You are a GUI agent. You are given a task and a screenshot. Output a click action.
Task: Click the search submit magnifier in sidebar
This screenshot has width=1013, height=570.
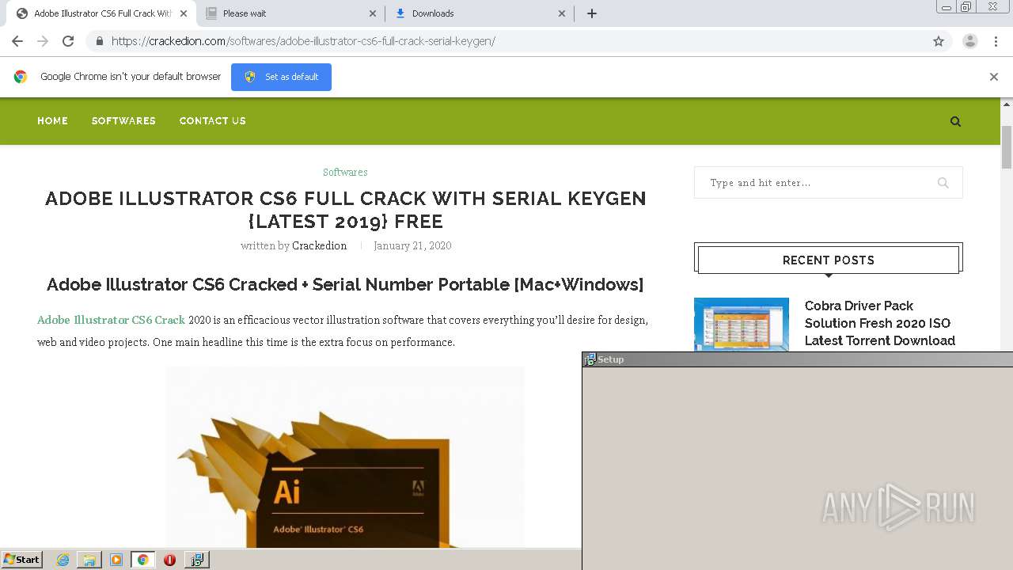coord(943,183)
